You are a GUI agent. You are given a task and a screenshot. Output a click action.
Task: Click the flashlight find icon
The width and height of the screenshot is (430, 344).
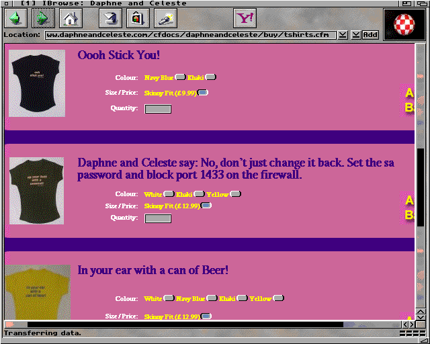tap(166, 18)
